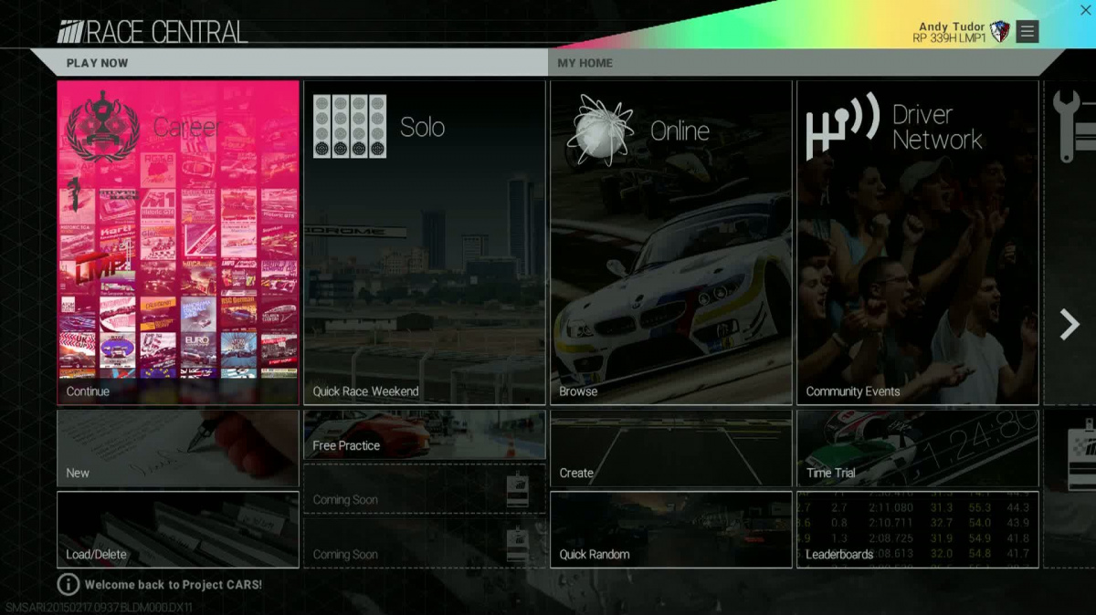The width and height of the screenshot is (1096, 615).
Task: Click the info icon beside welcome message
Action: point(68,584)
